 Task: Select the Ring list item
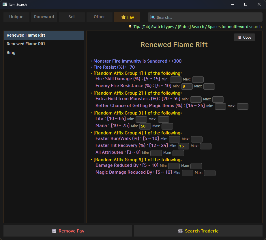pos(44,52)
